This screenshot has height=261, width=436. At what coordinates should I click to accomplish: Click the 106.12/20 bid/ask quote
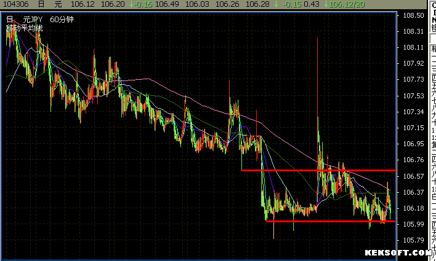point(347,4)
